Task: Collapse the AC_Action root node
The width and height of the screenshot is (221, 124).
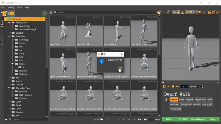Action: [6, 19]
